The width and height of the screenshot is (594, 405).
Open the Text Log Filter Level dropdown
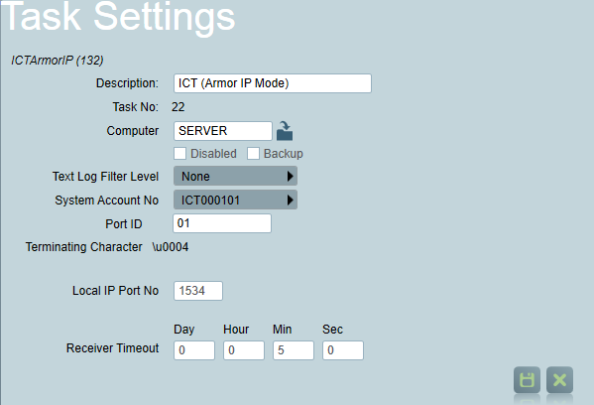235,176
